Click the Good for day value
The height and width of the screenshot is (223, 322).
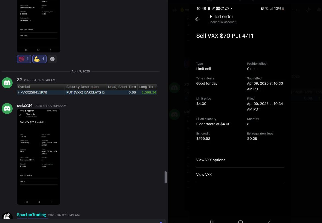pos(206,83)
